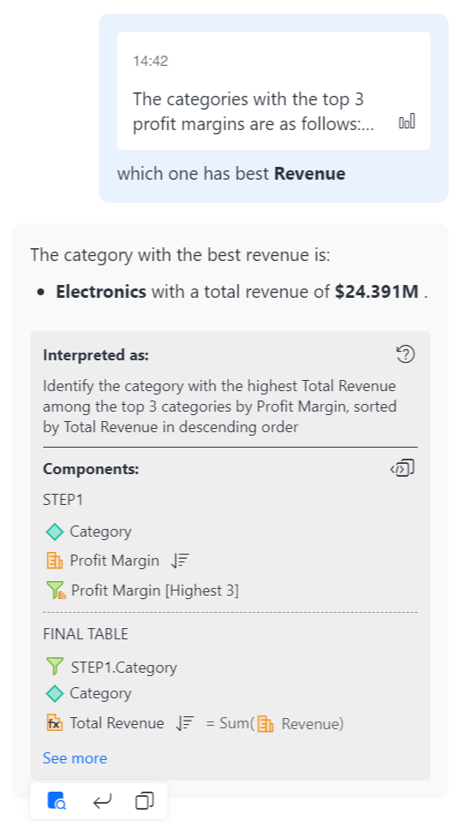Click the Profit Margin measure in STEP1
466x837 pixels.
pos(115,561)
